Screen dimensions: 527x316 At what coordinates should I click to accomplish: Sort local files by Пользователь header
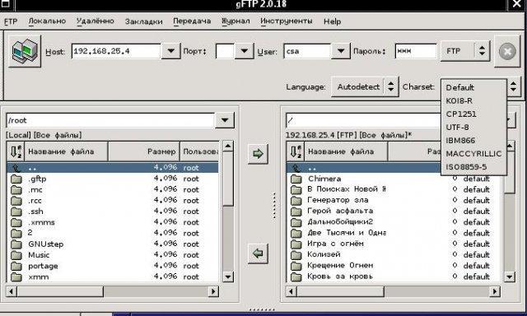tap(199, 151)
